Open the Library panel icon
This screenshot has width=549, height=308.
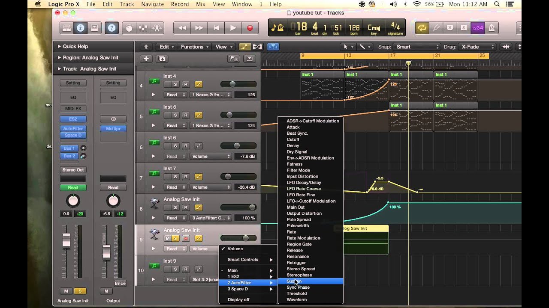[67, 28]
